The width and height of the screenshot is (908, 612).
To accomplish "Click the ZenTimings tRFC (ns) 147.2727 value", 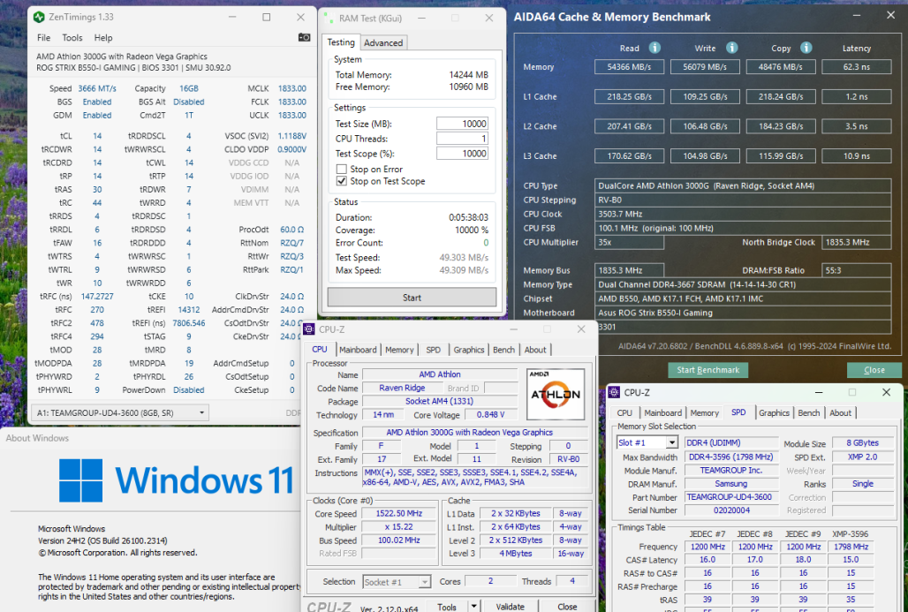I will tap(96, 297).
